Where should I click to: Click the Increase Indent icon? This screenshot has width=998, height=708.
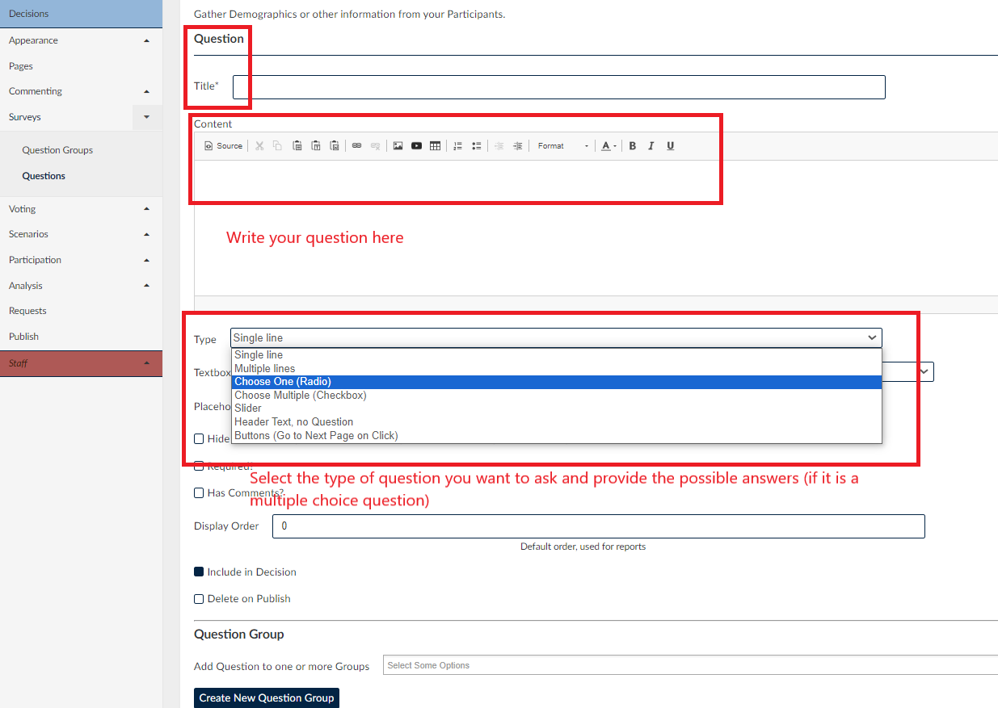(x=518, y=146)
